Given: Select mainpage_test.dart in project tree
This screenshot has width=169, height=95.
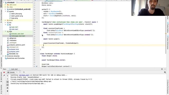Looking at the screenshot, I should point(18,36).
